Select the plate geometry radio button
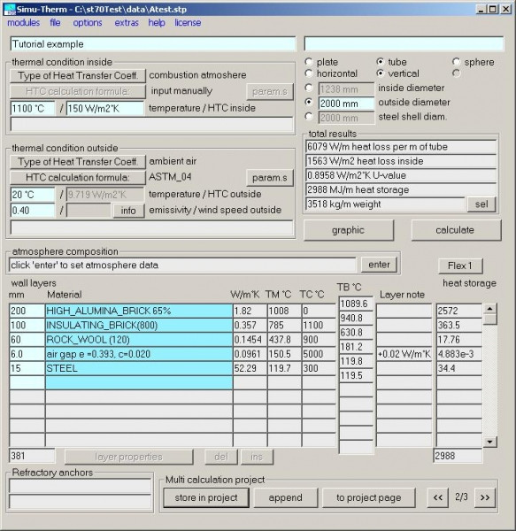This screenshot has width=516, height=531. 308,62
